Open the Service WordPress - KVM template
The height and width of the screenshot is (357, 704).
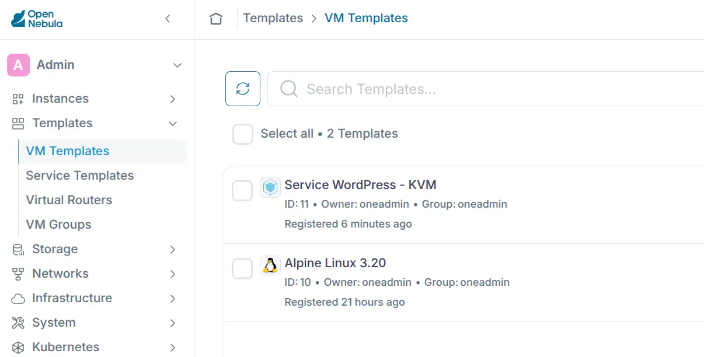coord(360,185)
